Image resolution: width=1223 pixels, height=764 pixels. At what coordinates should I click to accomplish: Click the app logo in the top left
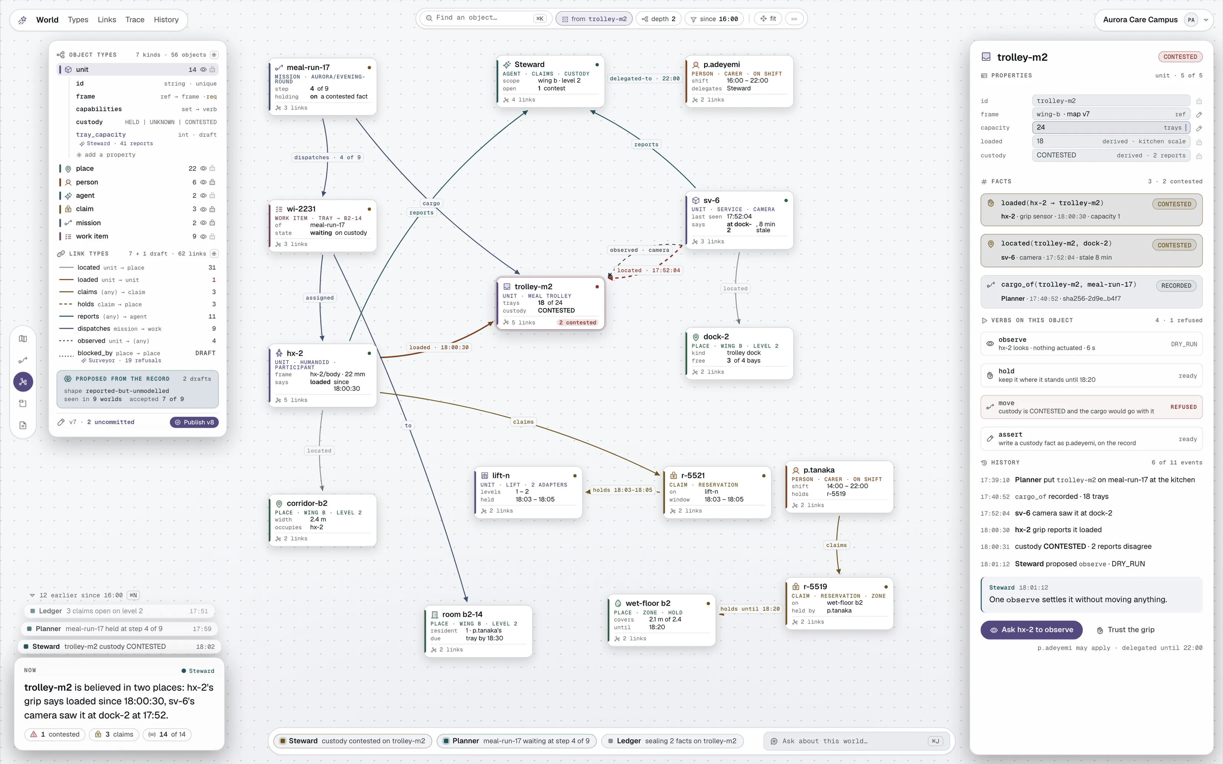(22, 20)
